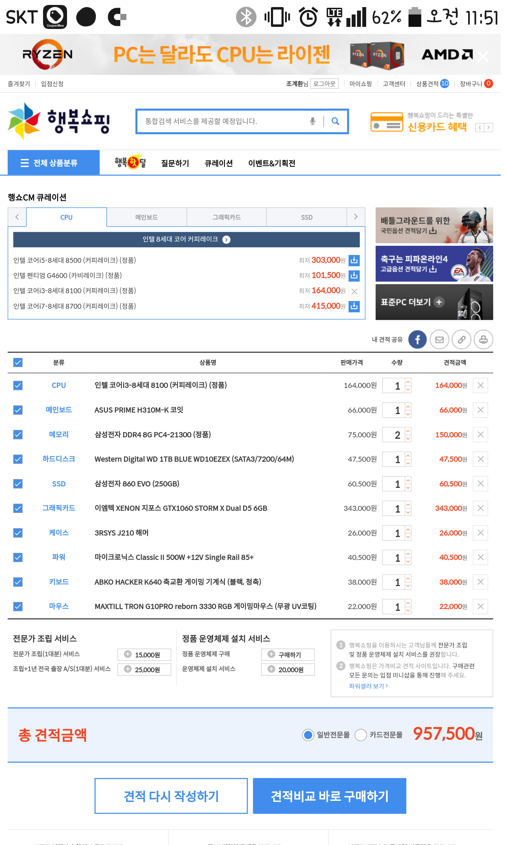The image size is (508, 845).
Task: Increase 메모리 quantity with up arrow
Action: 408,431
